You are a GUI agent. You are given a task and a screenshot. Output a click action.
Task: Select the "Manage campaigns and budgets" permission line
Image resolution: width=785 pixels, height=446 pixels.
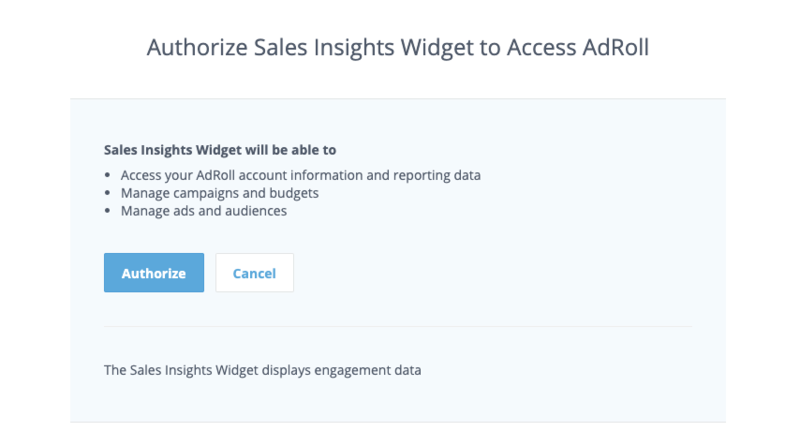[x=219, y=193]
